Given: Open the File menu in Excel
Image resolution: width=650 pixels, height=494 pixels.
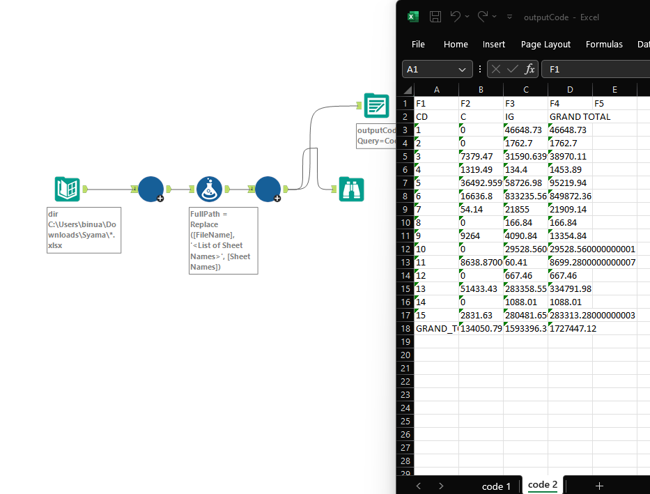Looking at the screenshot, I should [418, 44].
